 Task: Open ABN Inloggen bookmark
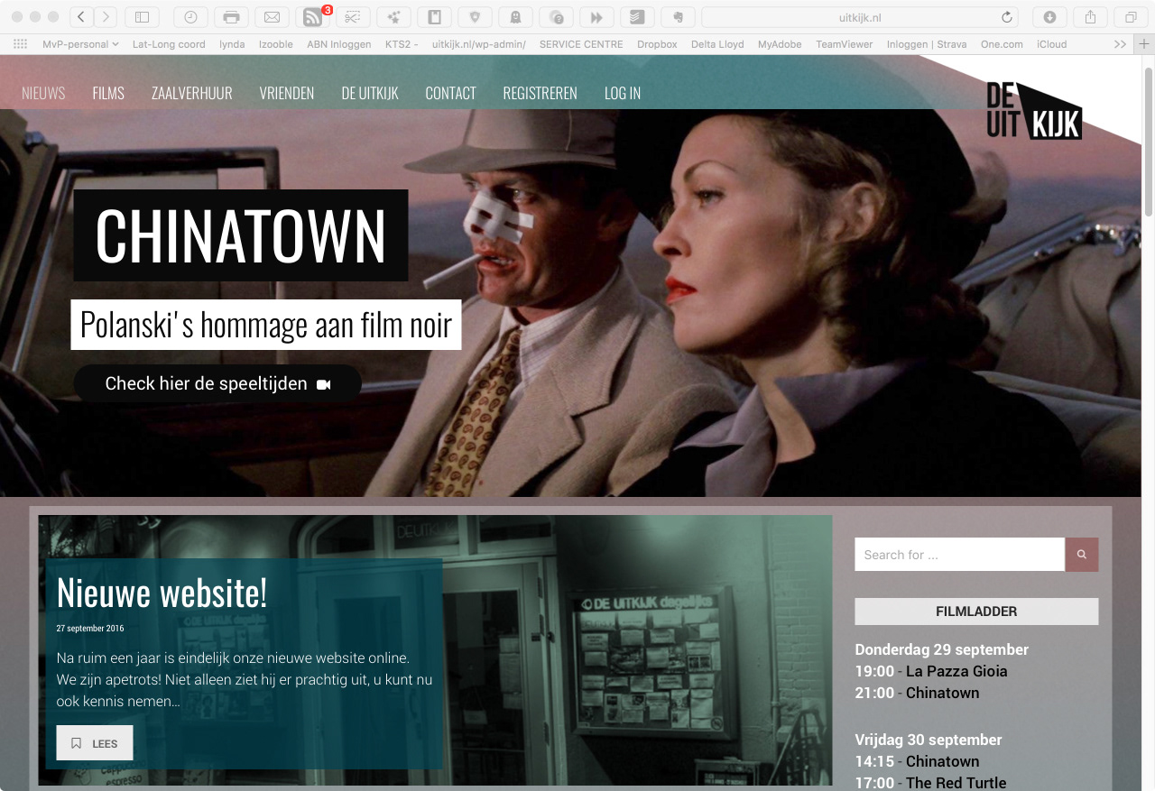coord(339,44)
